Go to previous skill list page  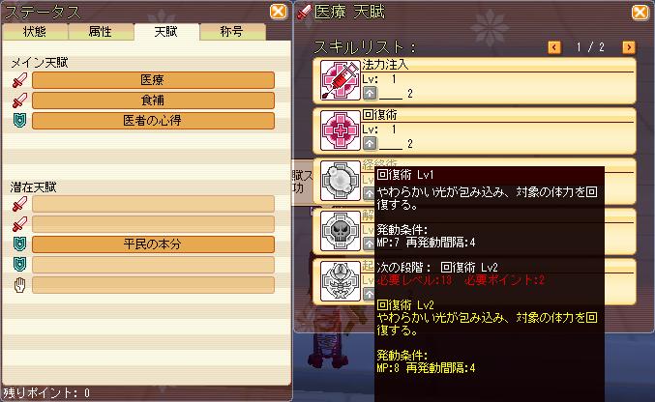pyautogui.click(x=554, y=47)
